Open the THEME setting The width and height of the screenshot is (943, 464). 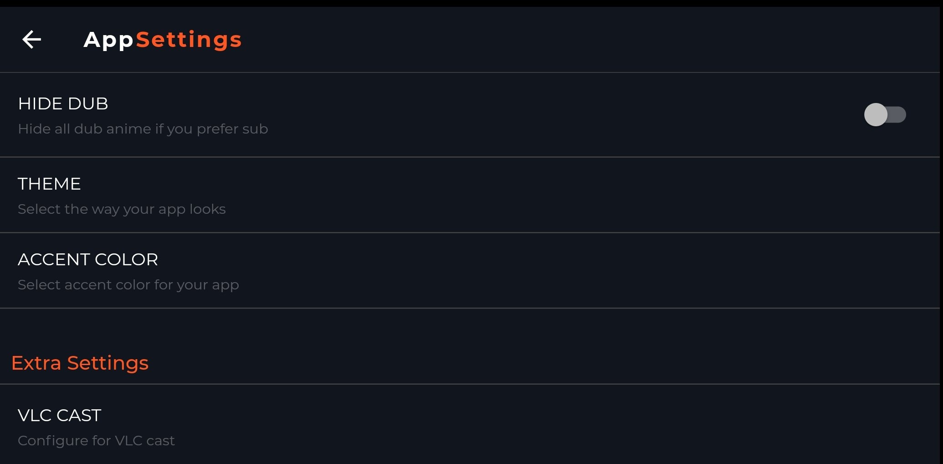[470, 195]
